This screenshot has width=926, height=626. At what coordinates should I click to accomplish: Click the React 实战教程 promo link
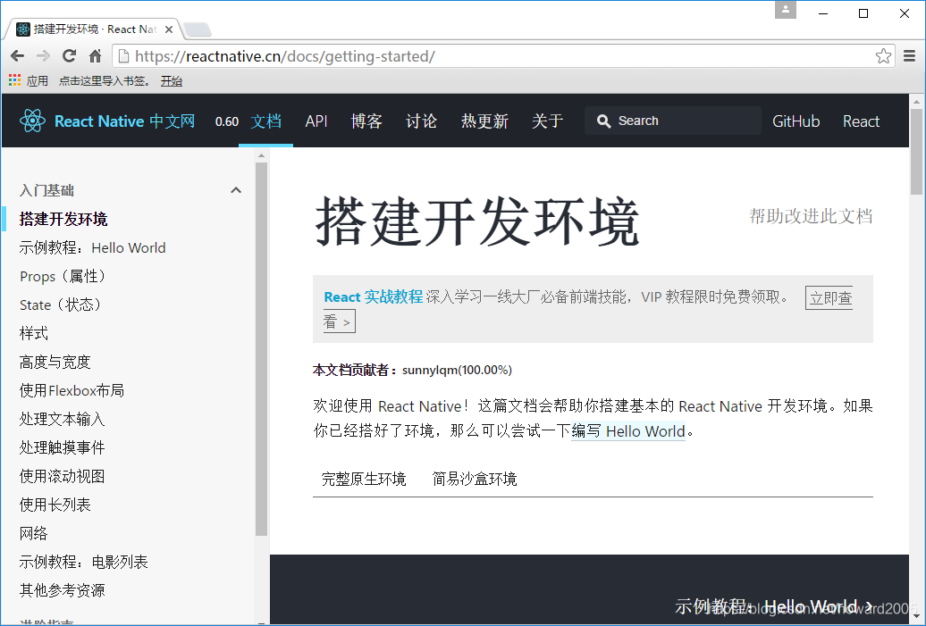[374, 296]
